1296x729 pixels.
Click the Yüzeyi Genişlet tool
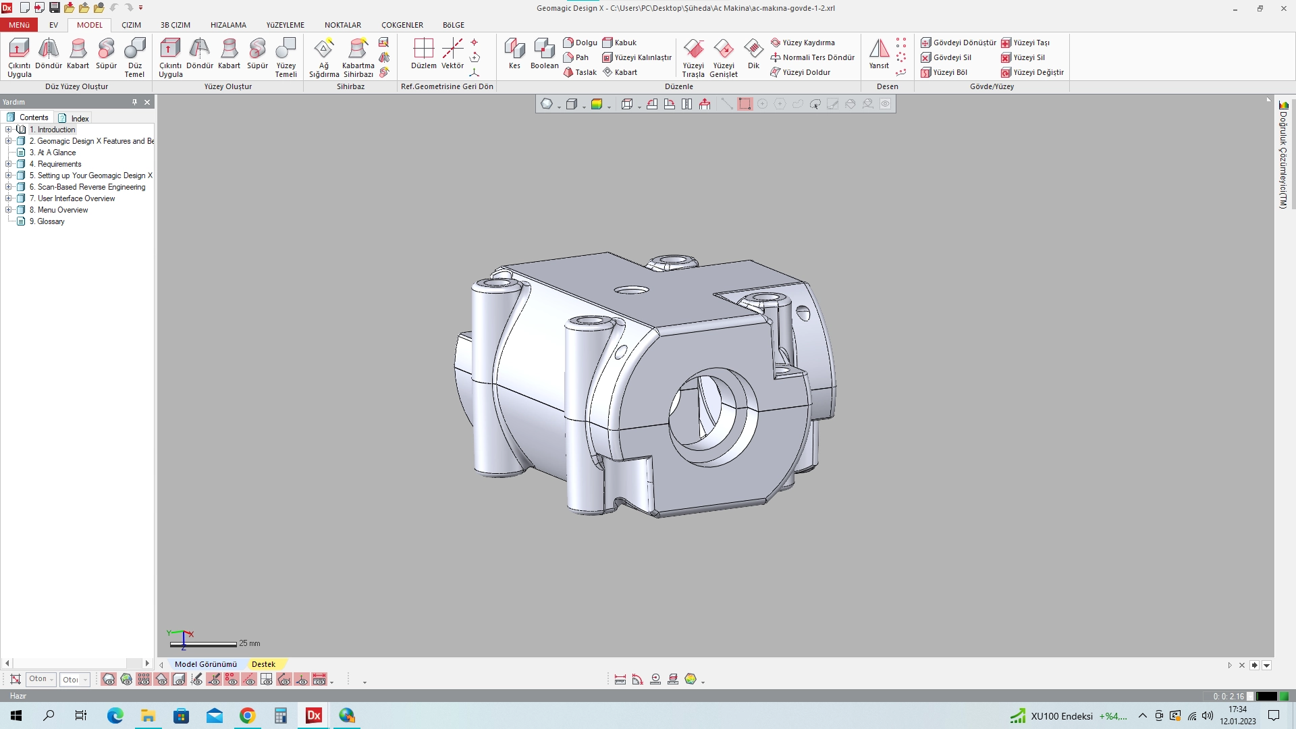click(x=724, y=57)
